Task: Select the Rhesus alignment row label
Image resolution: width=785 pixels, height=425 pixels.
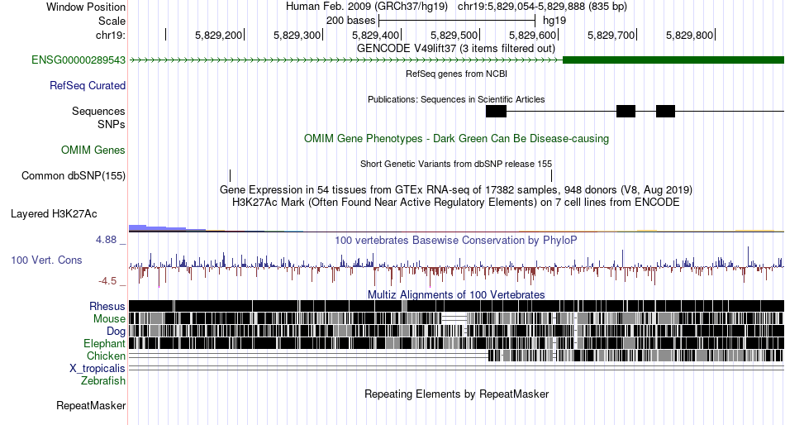Action: point(107,306)
